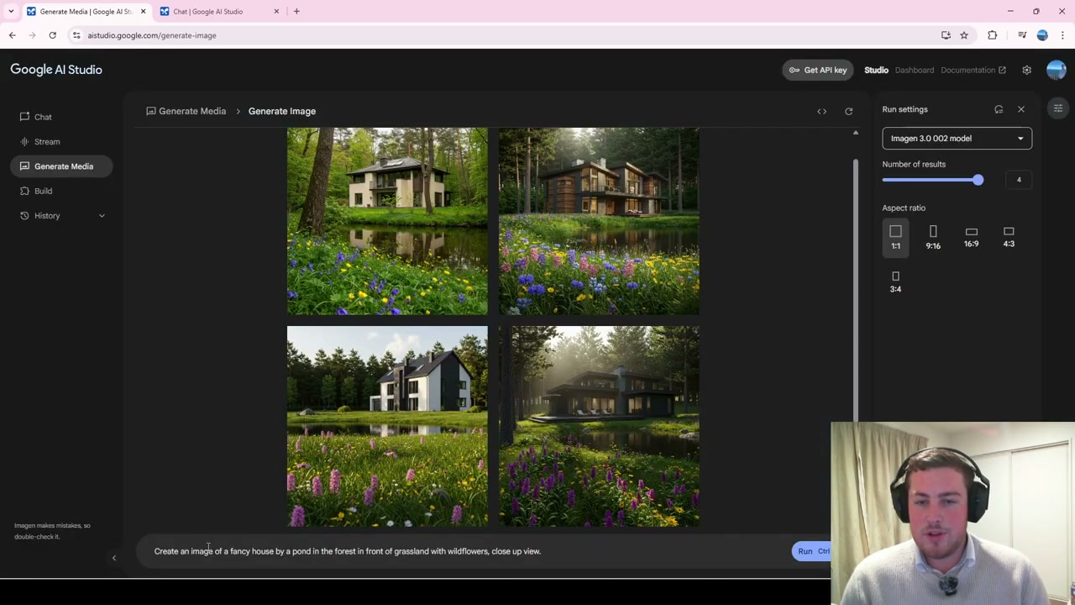The height and width of the screenshot is (605, 1075).
Task: Open the Documentation external link
Action: click(973, 71)
